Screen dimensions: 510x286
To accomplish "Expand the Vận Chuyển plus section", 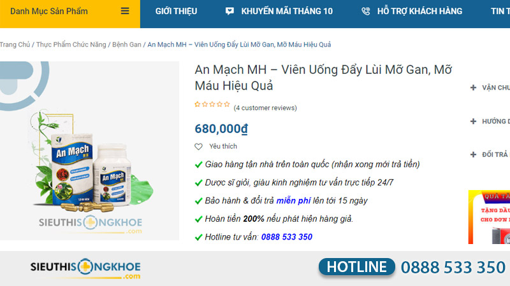I will click(490, 88).
